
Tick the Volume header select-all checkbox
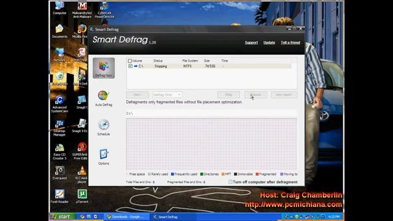click(130, 61)
